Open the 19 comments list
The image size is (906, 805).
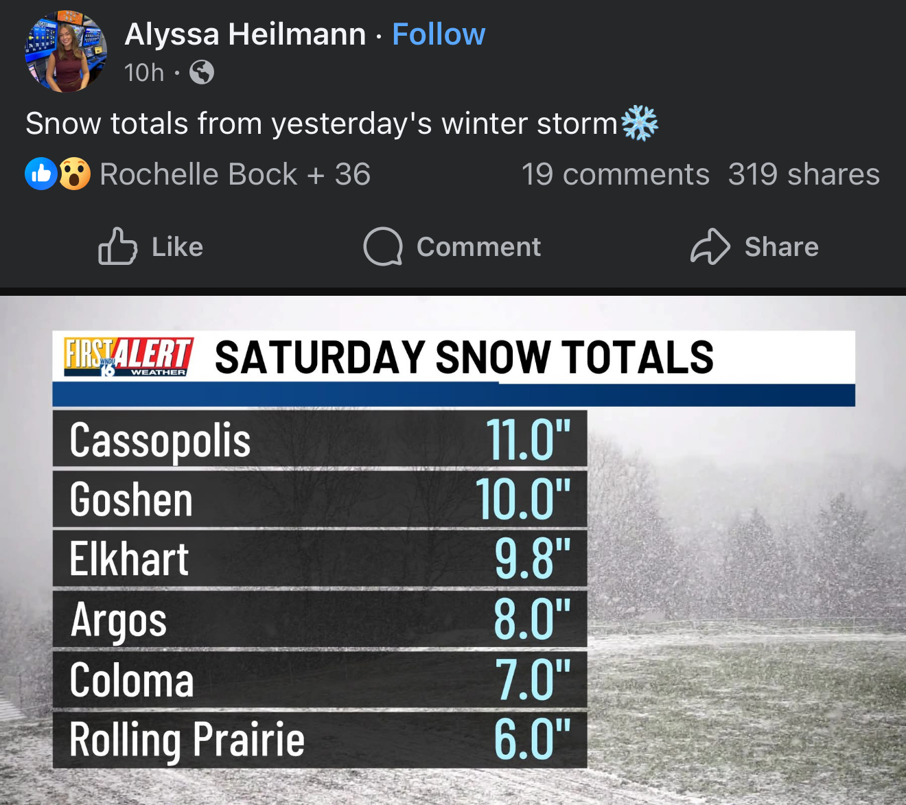point(615,174)
